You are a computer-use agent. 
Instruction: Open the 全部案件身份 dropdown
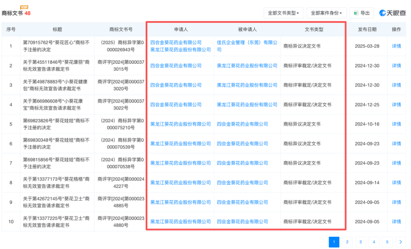[326, 13]
